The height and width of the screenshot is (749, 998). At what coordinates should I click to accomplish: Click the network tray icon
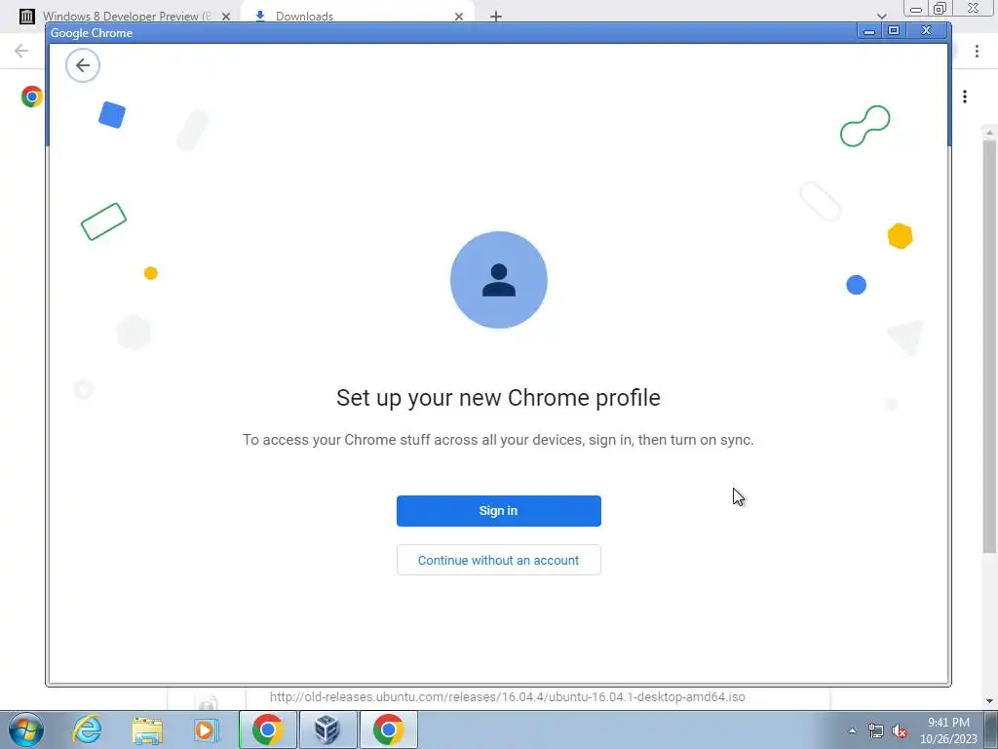pyautogui.click(x=876, y=730)
